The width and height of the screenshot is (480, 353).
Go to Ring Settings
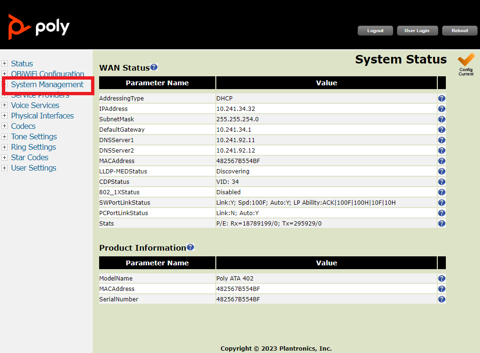34,147
